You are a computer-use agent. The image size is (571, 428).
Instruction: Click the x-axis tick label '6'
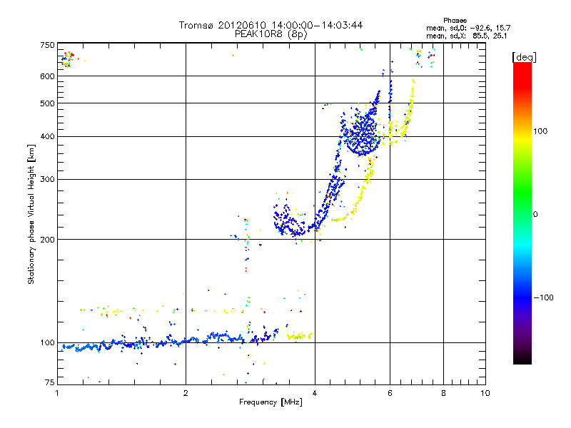point(390,393)
